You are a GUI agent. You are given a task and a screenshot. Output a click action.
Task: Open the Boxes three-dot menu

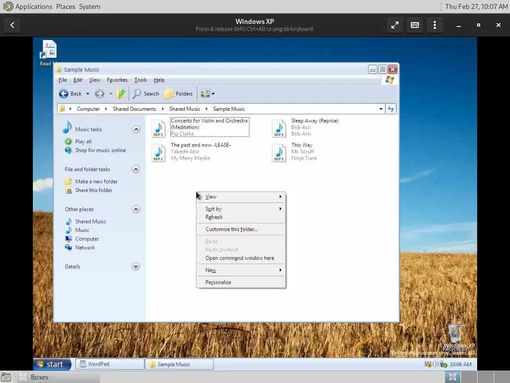point(435,25)
